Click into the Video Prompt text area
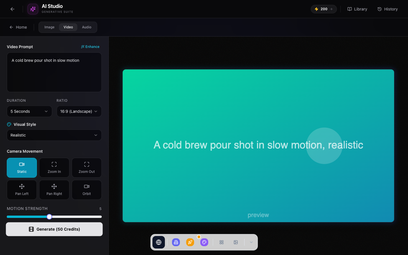 (54, 72)
